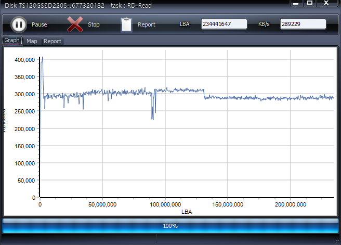Select the Report tab below the toolbar
Viewport: 341px width, 245px height.
[52, 41]
